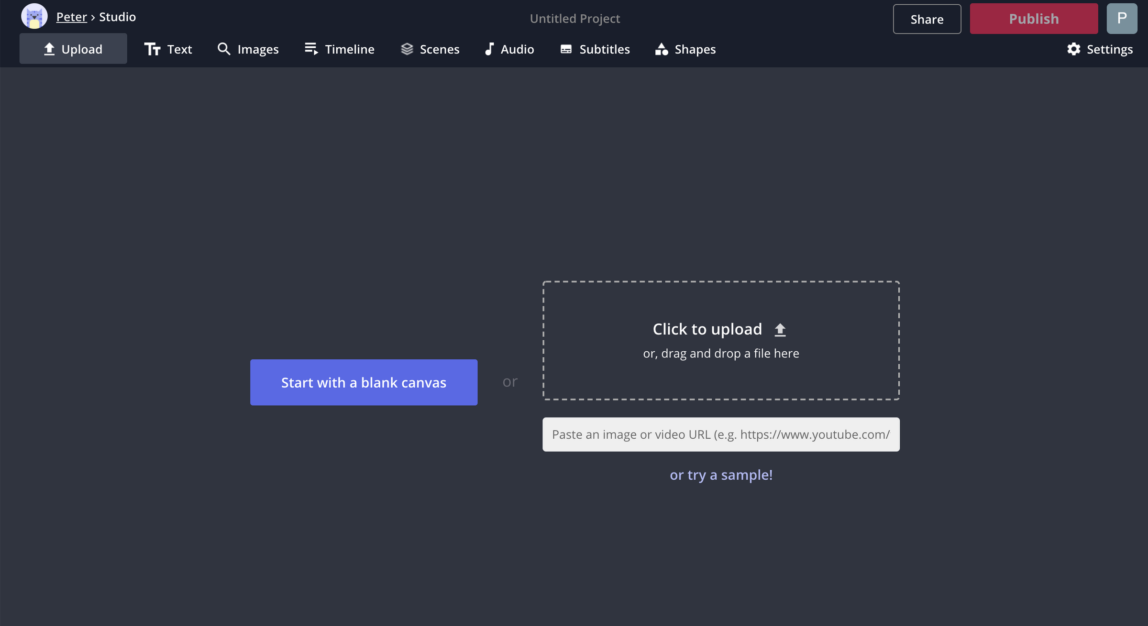Screen dimensions: 1148x626
Task: Open the Settings gear icon
Action: pos(1073,49)
